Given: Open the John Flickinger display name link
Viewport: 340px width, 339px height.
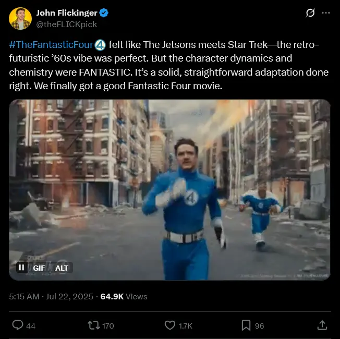Looking at the screenshot, I should coord(67,13).
